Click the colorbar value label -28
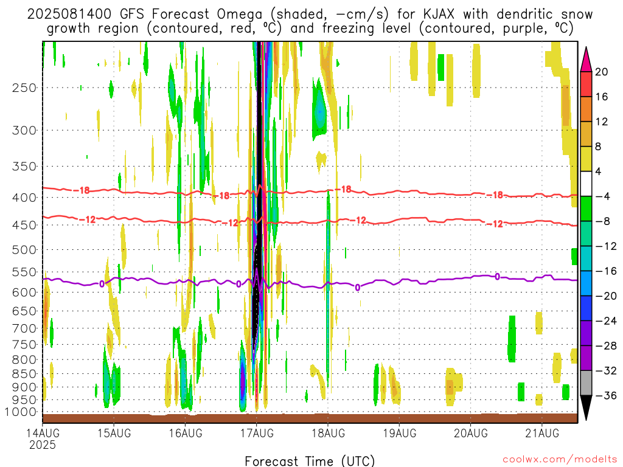The image size is (623, 467). 605,346
